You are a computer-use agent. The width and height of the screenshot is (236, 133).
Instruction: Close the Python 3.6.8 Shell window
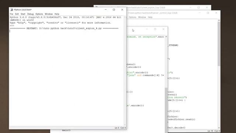(x=122, y=10)
